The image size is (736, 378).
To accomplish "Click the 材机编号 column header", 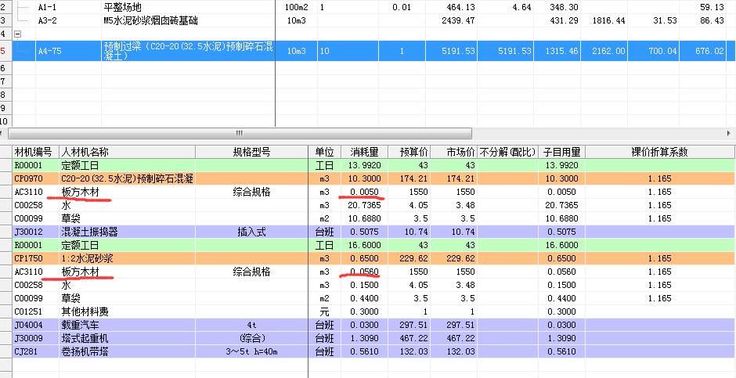I will (36, 152).
